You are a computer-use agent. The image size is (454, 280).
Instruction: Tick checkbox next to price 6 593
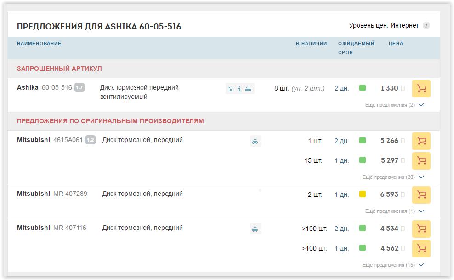(x=403, y=194)
